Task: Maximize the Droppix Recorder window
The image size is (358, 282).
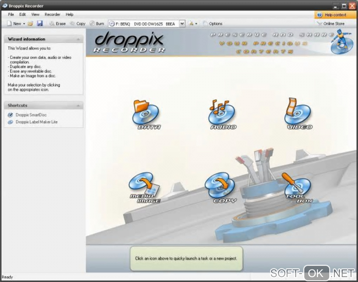Action: [344, 6]
